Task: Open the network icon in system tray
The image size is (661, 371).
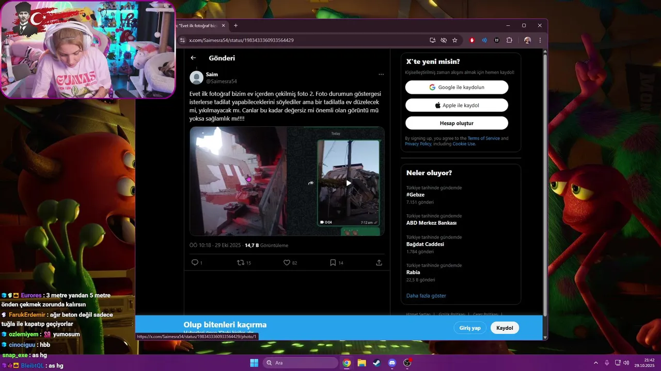Action: tap(618, 363)
